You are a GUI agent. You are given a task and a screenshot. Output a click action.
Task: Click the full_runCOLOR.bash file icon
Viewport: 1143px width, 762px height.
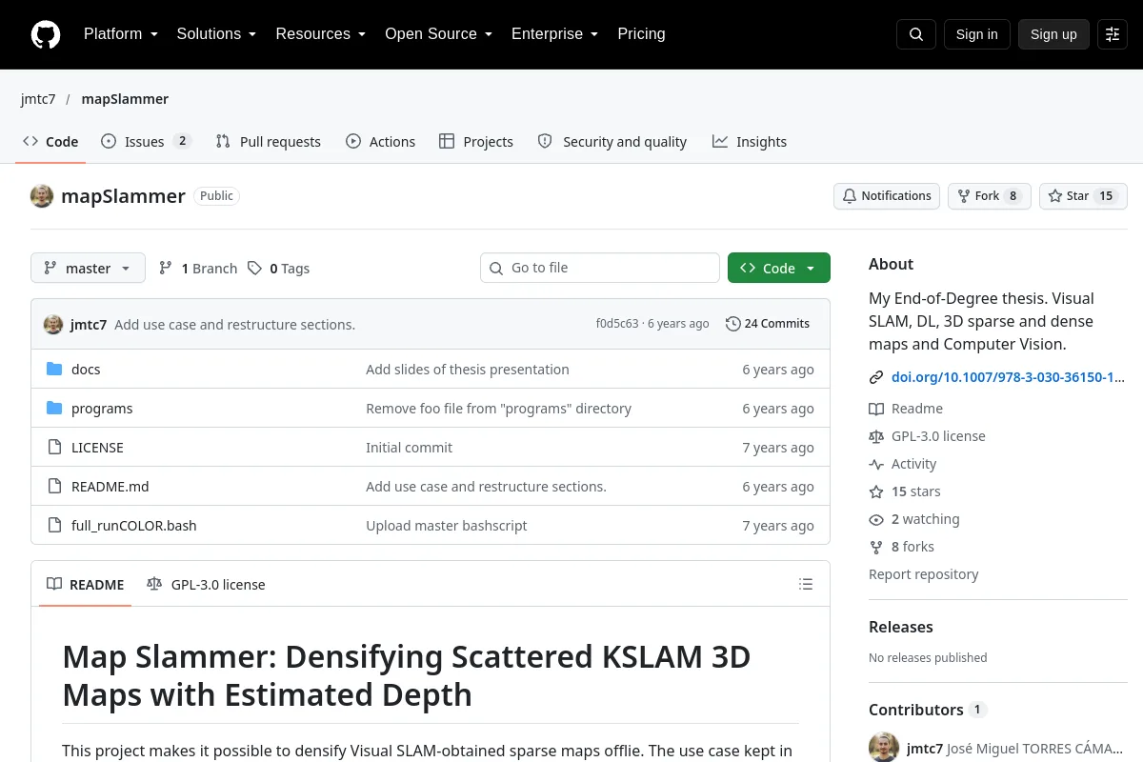click(x=54, y=526)
